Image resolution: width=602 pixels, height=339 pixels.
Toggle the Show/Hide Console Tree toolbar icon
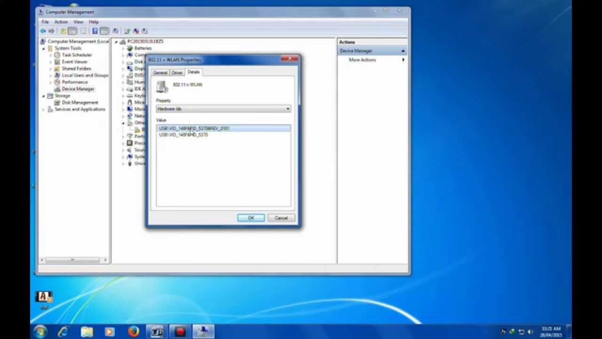(x=72, y=31)
